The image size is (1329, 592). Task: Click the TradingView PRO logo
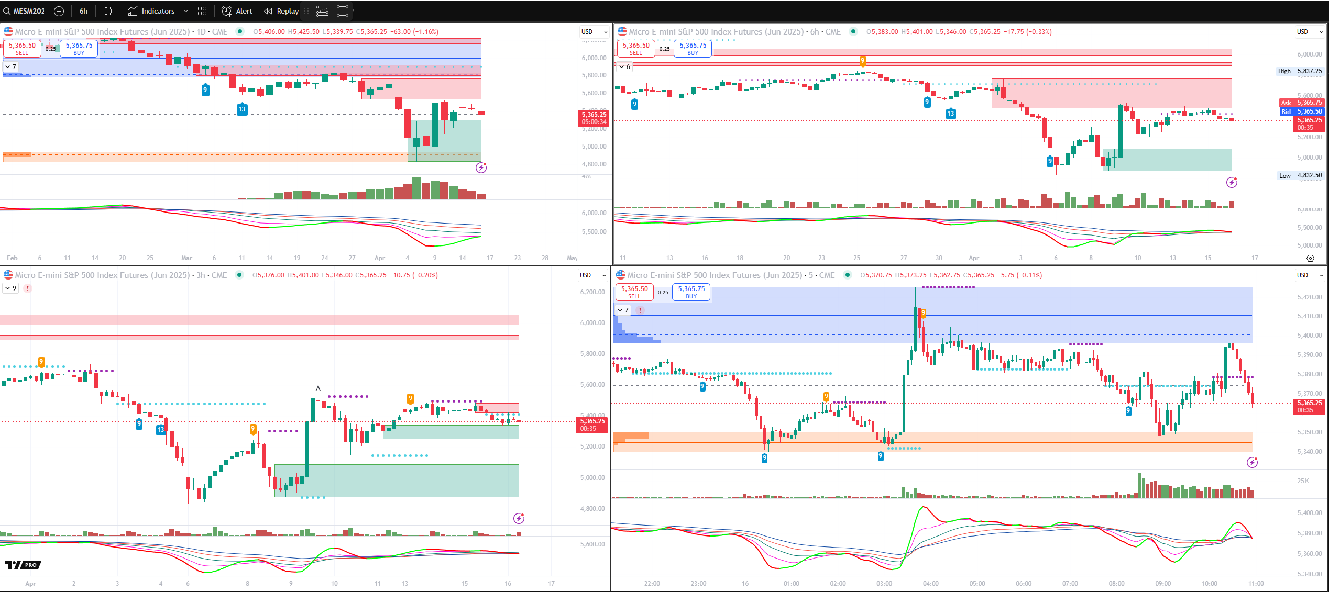pos(23,565)
